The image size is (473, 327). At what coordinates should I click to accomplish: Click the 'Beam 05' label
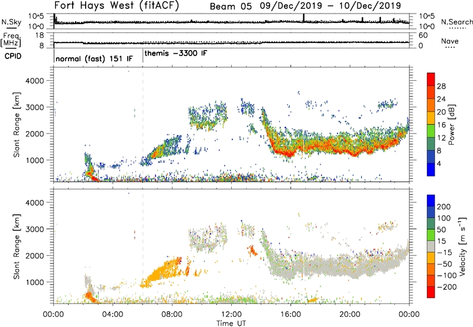click(231, 6)
